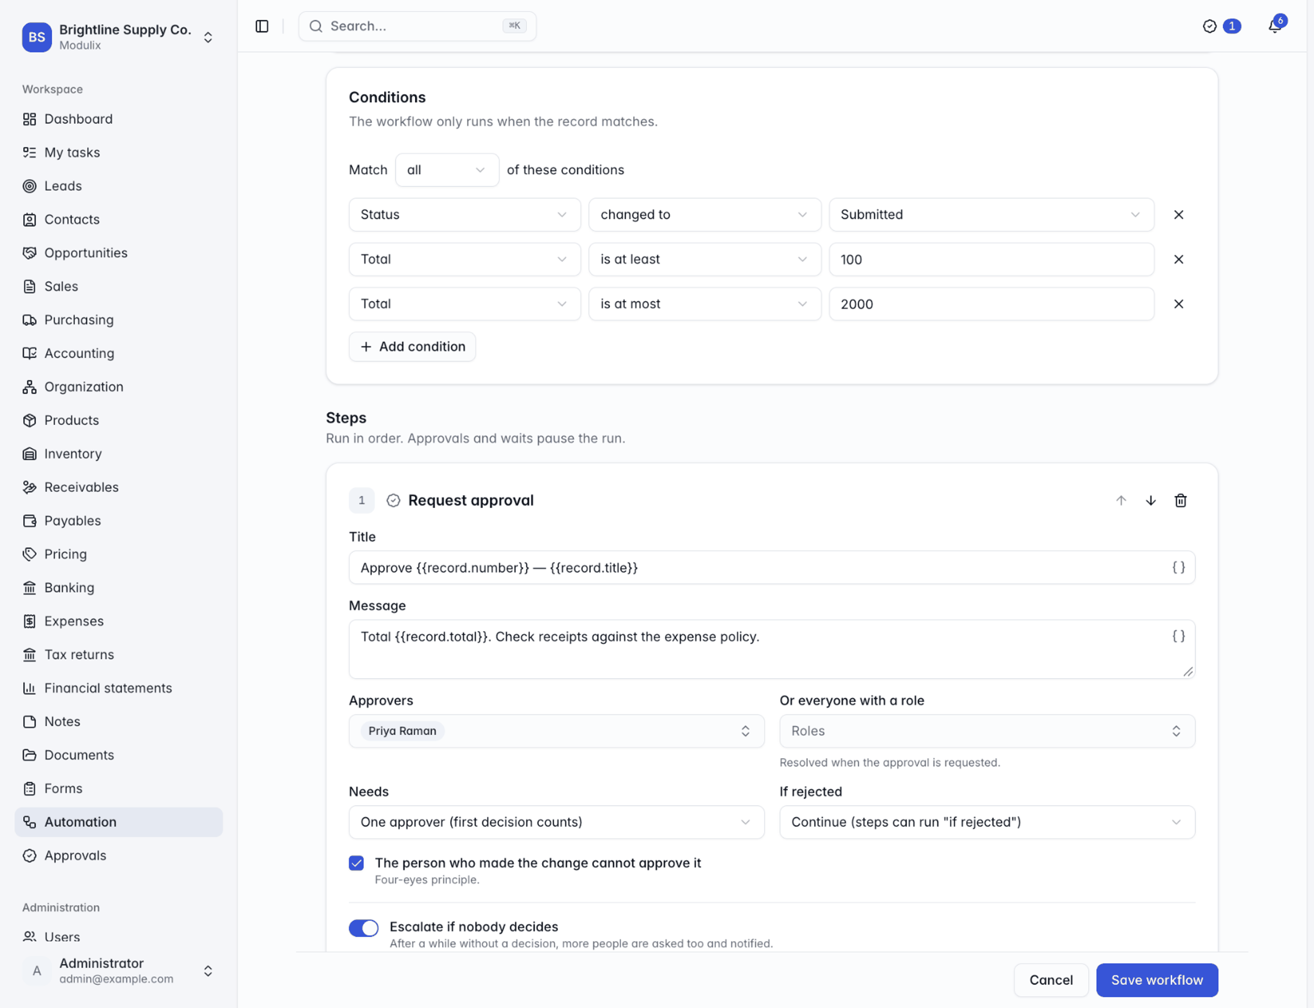Click the Approve Title input field
Image resolution: width=1314 pixels, height=1008 pixels.
(x=771, y=567)
